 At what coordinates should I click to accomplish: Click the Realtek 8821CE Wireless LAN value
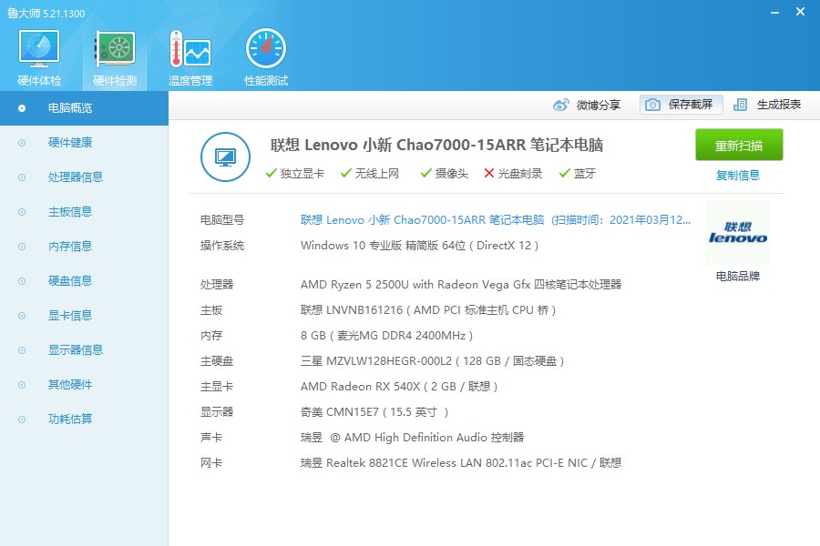(461, 463)
